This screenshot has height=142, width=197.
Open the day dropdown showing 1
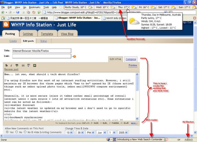tap(112, 132)
